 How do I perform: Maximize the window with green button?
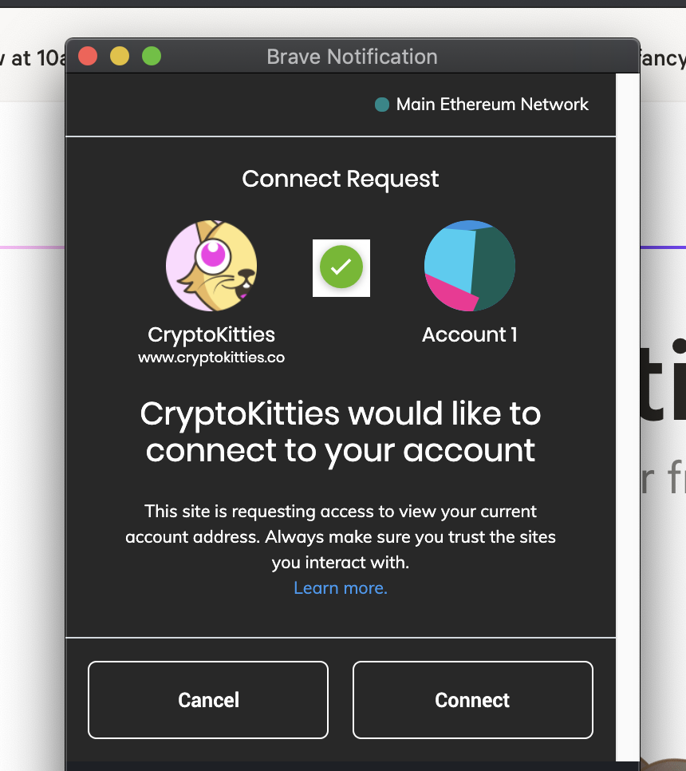click(152, 56)
